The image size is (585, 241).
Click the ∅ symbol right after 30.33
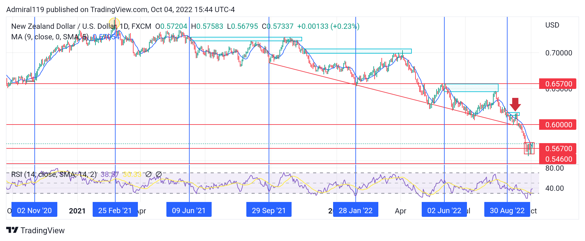pyautogui.click(x=148, y=174)
